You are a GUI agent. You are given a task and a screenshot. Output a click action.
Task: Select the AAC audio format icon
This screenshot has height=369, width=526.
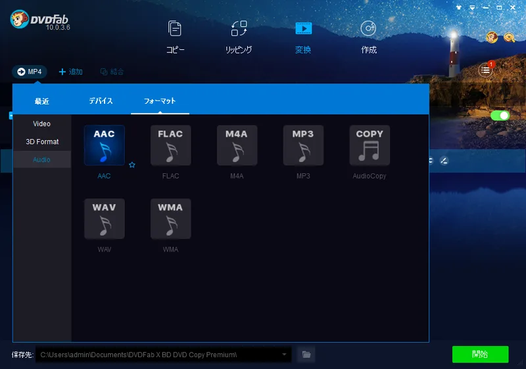pyautogui.click(x=104, y=146)
